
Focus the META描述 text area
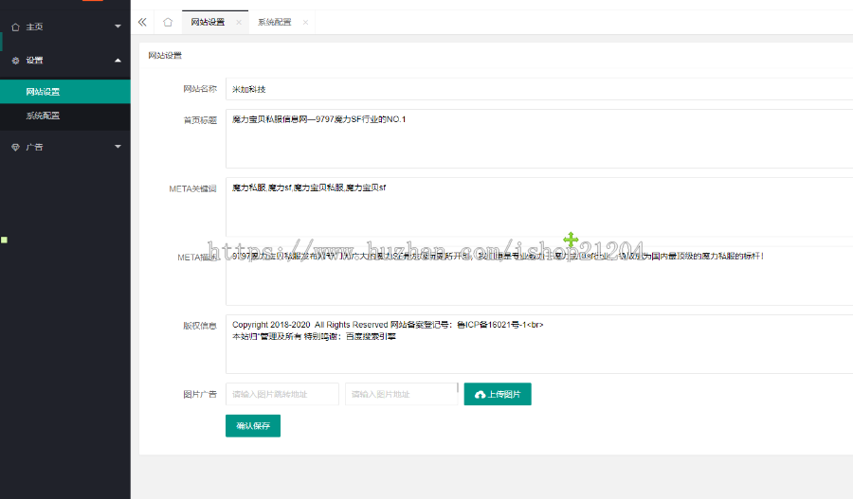tap(539, 276)
